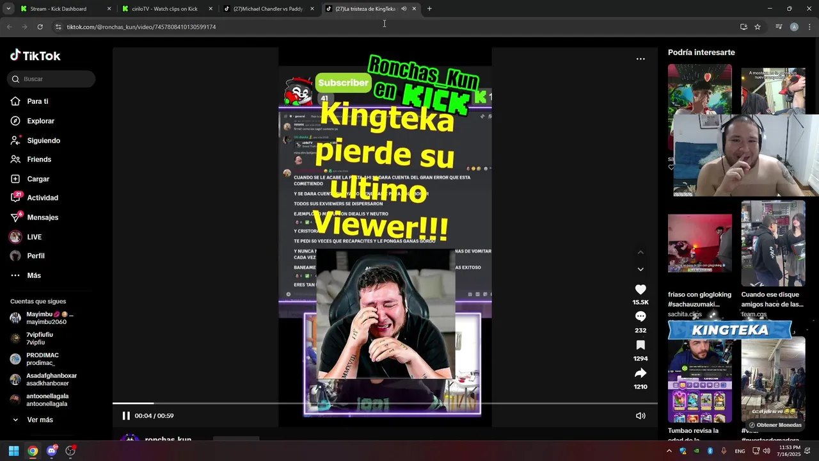Screen dimensions: 819x461
Task: Like the video with heart icon
Action: [640, 289]
